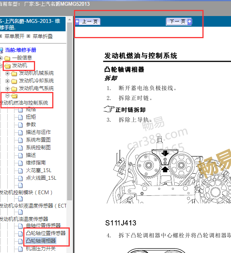Open the 一般信息 tree folder

[x=22, y=58]
